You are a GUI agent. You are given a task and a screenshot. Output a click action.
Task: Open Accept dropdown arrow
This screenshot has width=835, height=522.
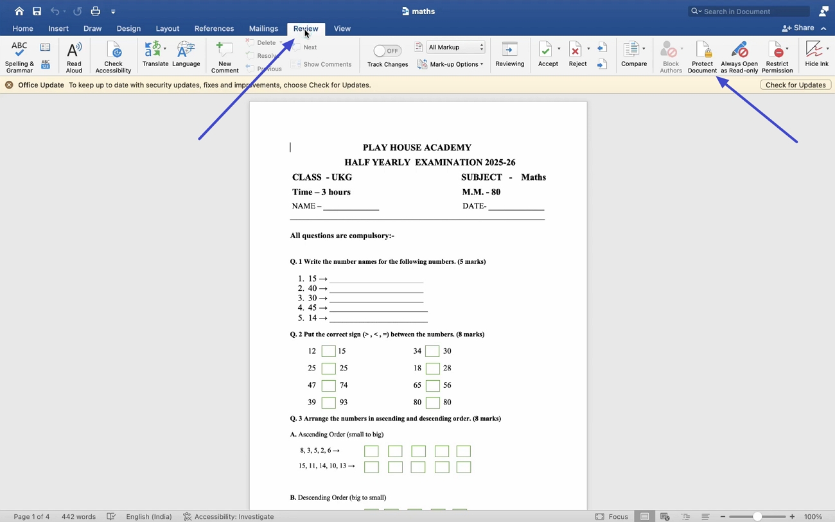pyautogui.click(x=559, y=49)
